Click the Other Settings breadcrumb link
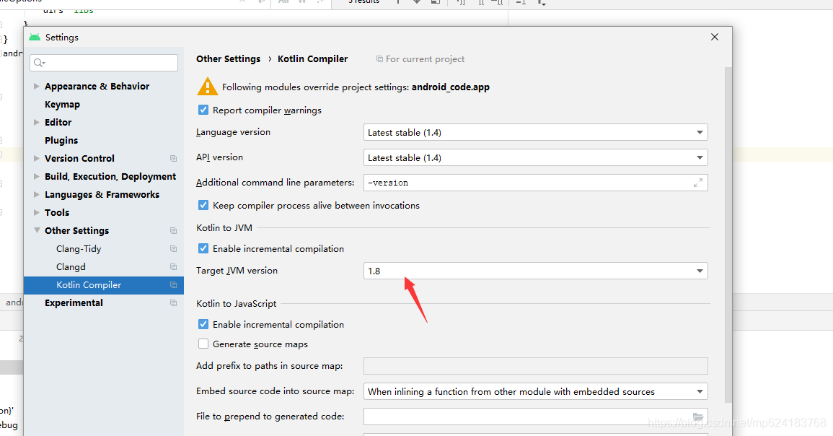Image resolution: width=833 pixels, height=436 pixels. coord(229,59)
